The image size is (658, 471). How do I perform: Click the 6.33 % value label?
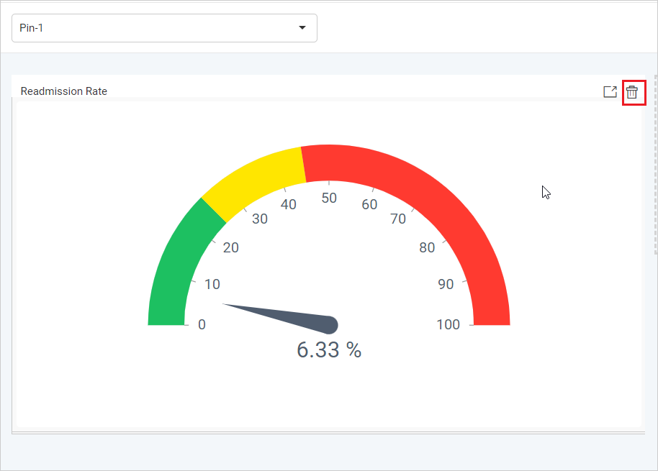pyautogui.click(x=329, y=350)
